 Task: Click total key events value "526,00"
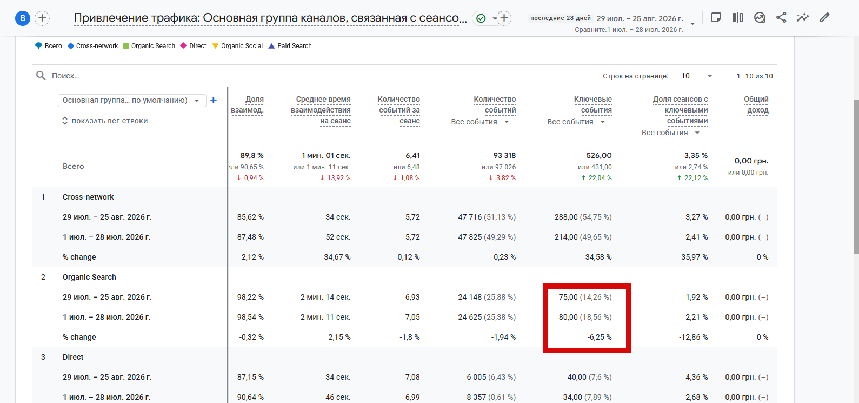(x=599, y=155)
